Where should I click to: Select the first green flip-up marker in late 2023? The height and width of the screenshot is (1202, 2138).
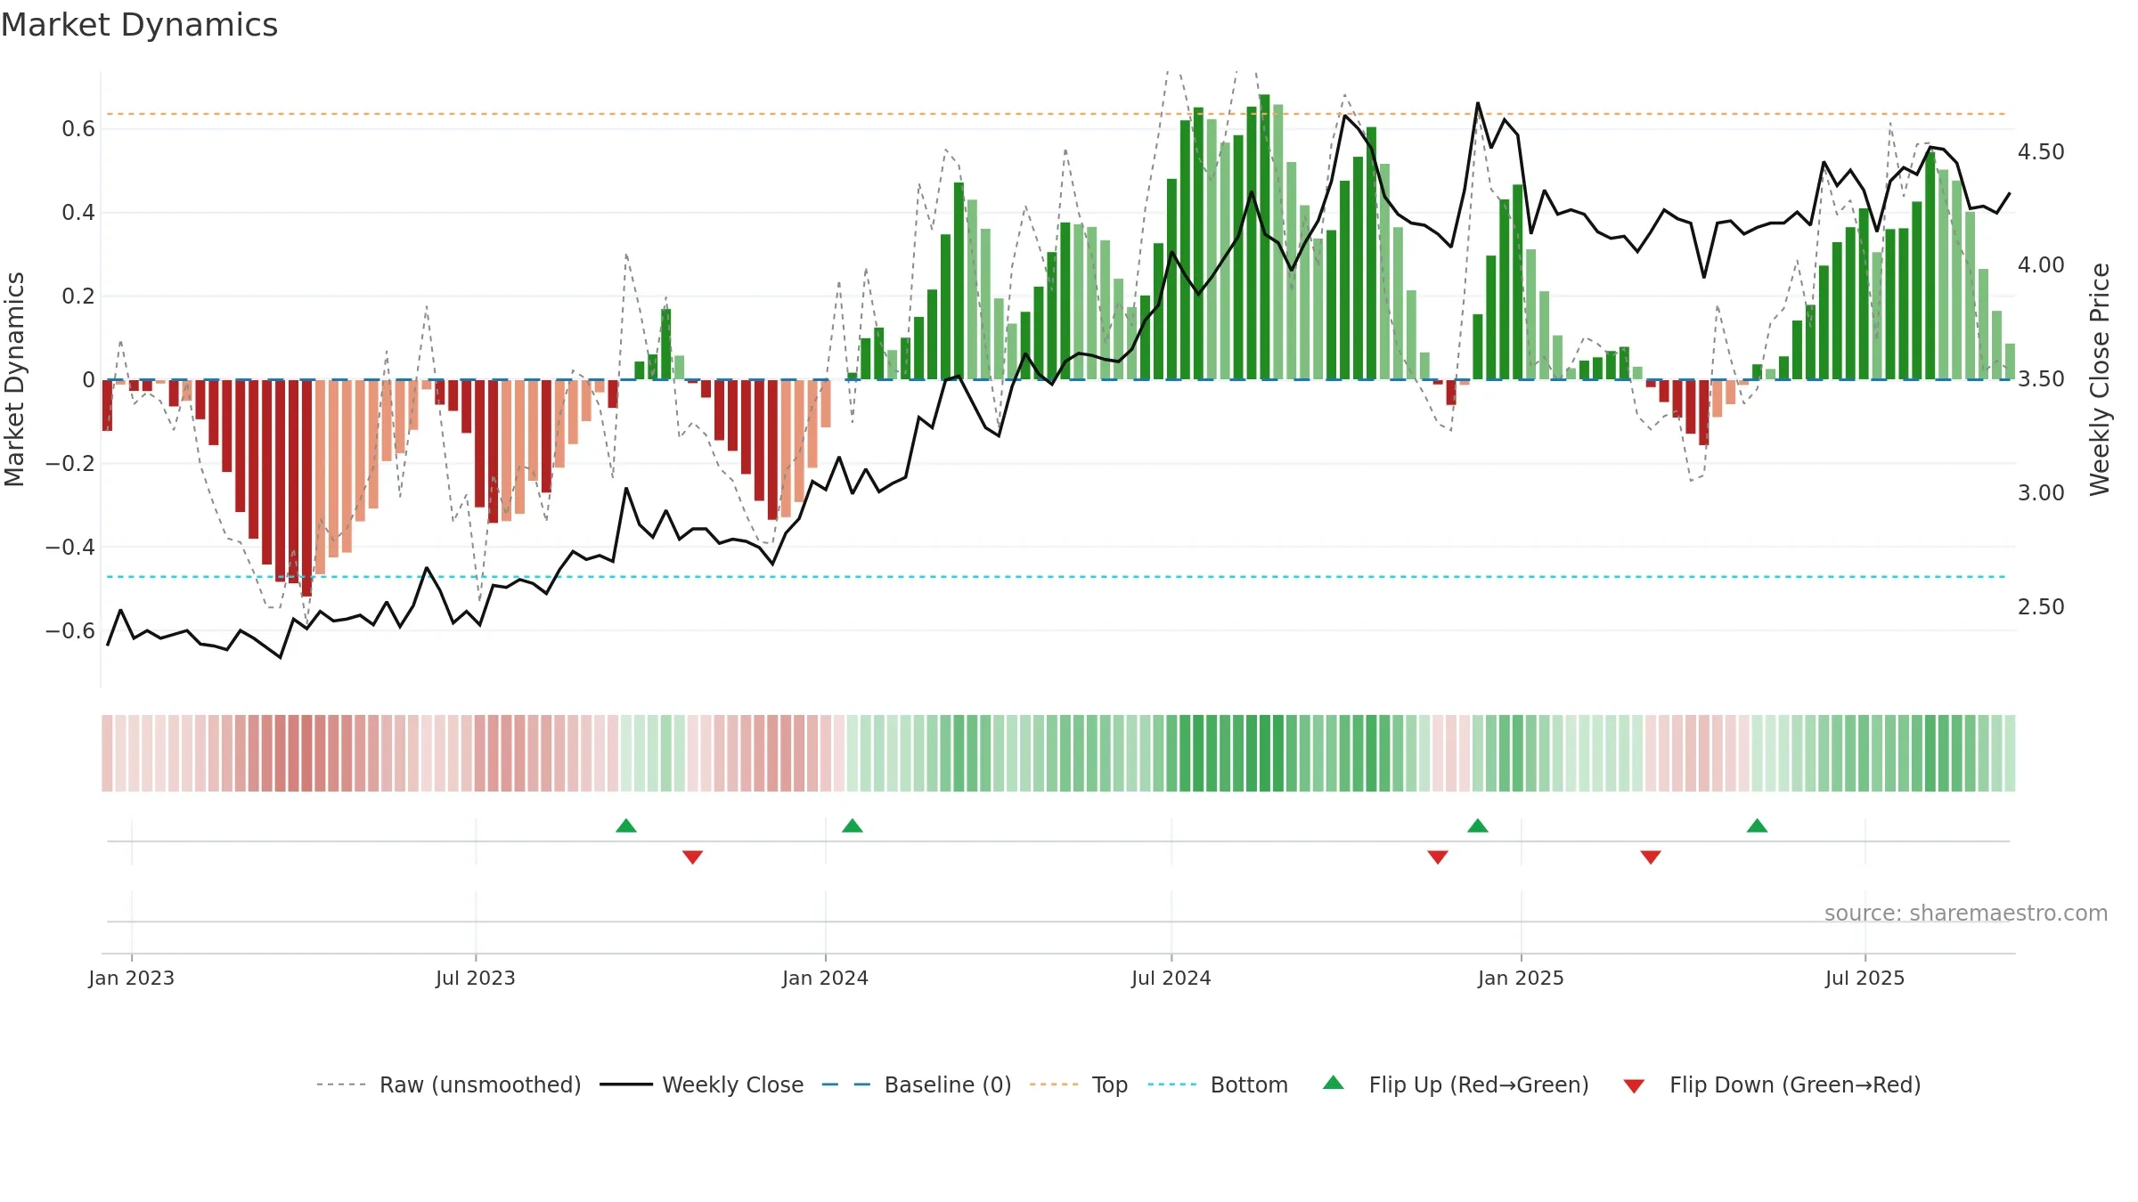[x=626, y=825]
